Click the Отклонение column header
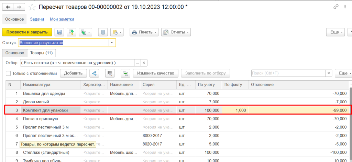Screen dimensions: 352x162 [x=299, y=85]
